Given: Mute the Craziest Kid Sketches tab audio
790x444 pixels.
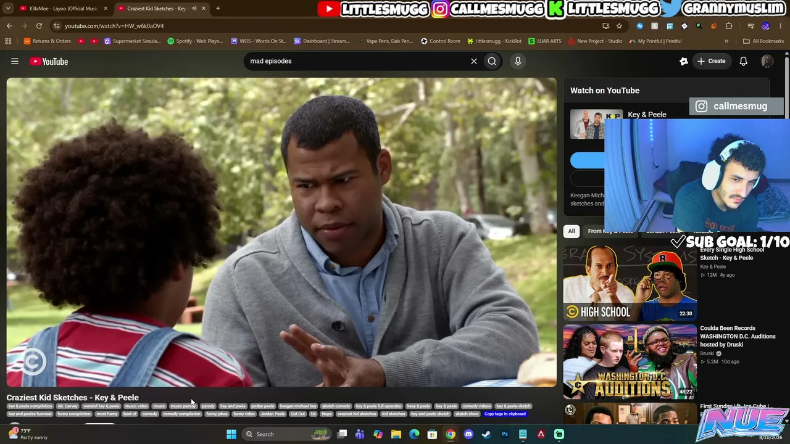Looking at the screenshot, I should (194, 9).
